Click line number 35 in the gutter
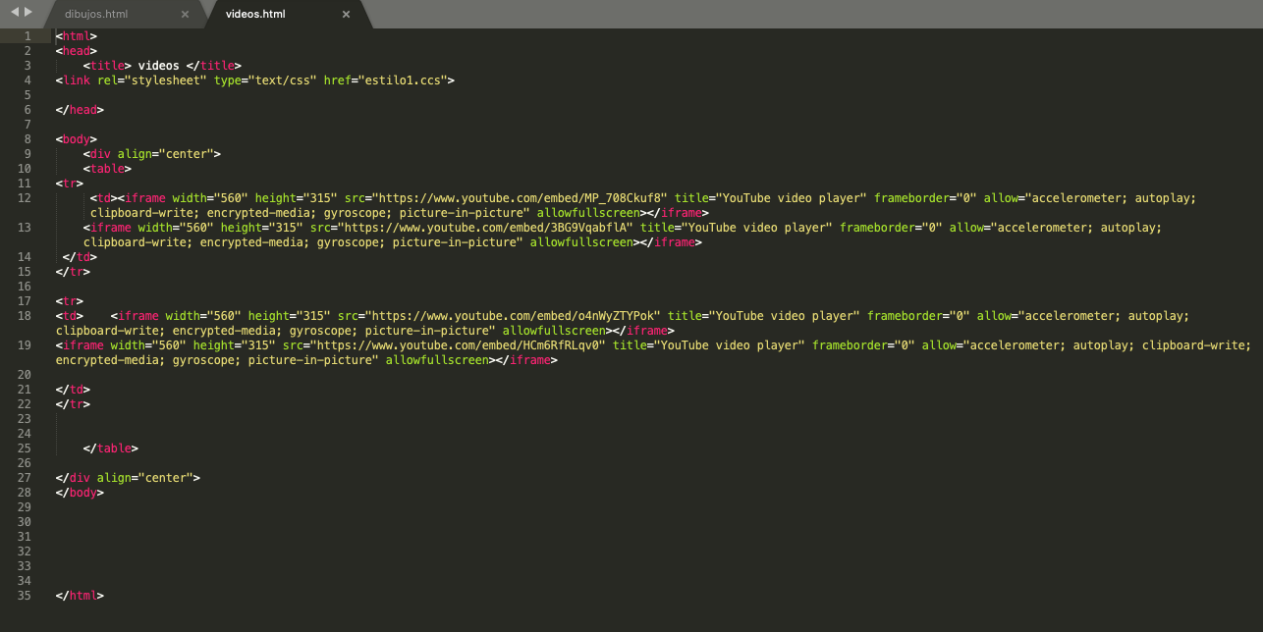This screenshot has width=1263, height=632. 25,596
